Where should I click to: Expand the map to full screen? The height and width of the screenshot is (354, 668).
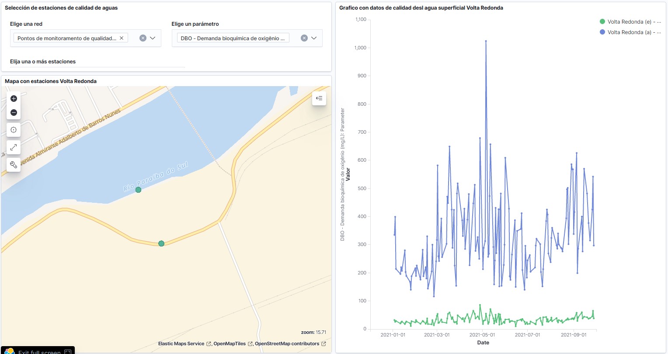tap(14, 147)
